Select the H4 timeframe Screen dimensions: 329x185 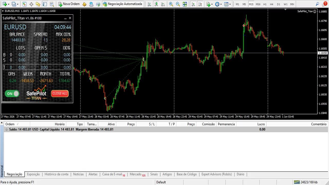click(x=272, y=4)
